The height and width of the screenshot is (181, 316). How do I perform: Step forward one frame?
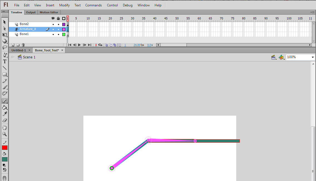coord(85,45)
